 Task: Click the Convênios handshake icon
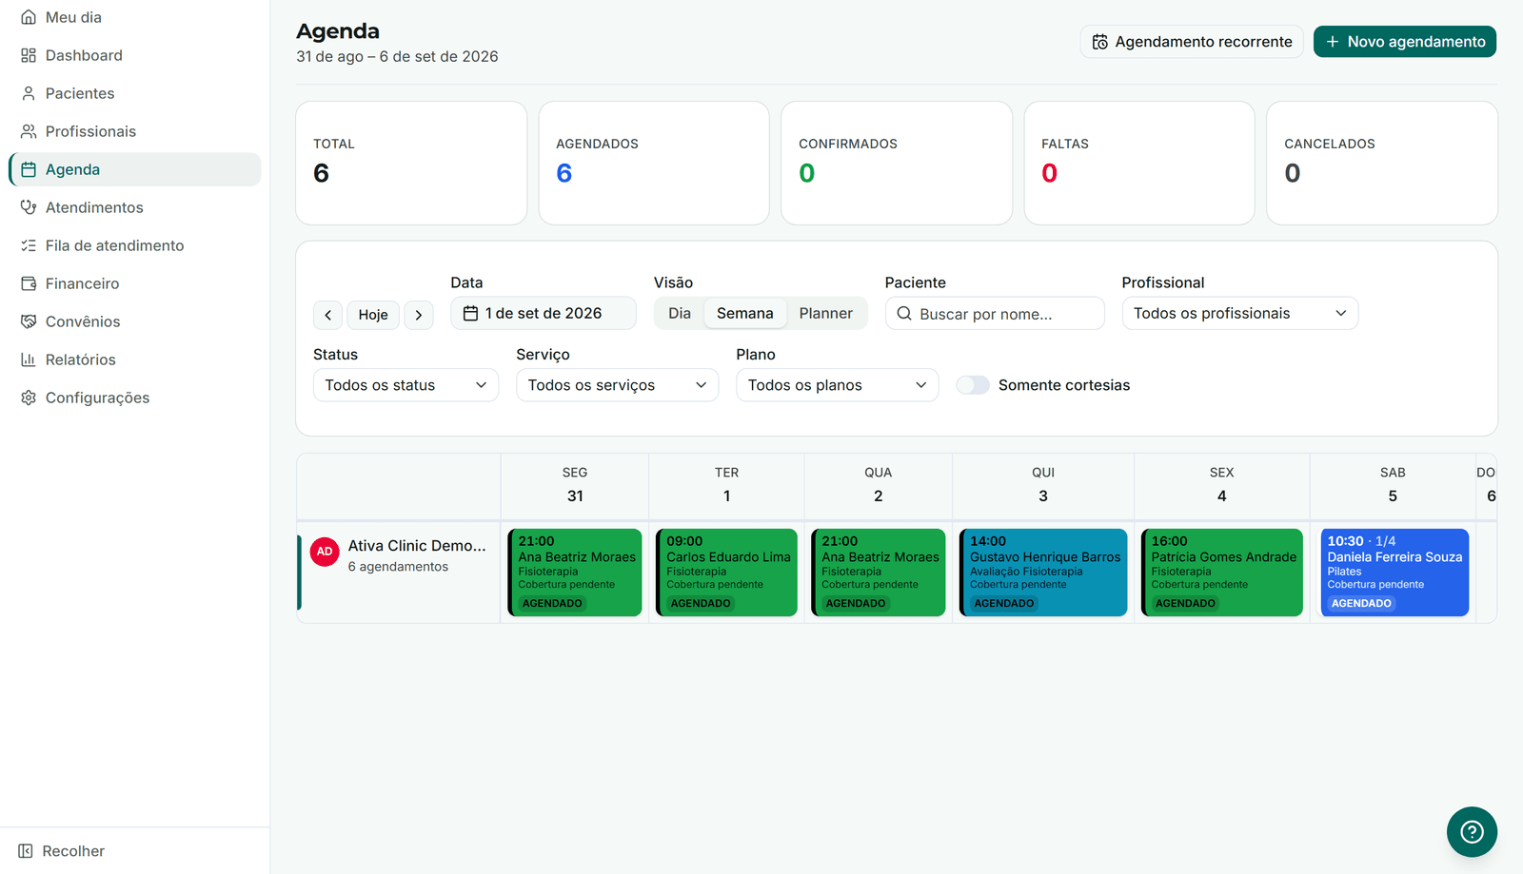pos(29,321)
